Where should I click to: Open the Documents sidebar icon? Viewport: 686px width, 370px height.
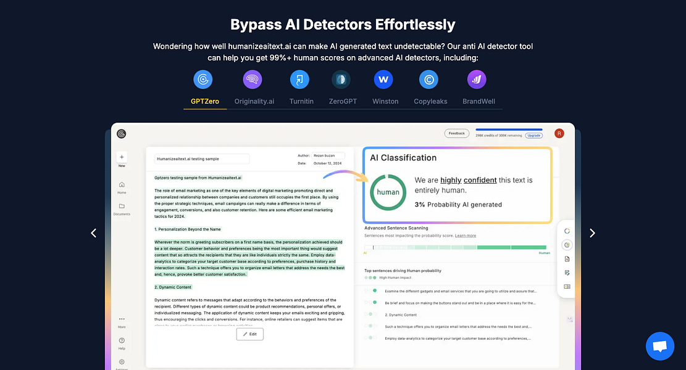122,205
